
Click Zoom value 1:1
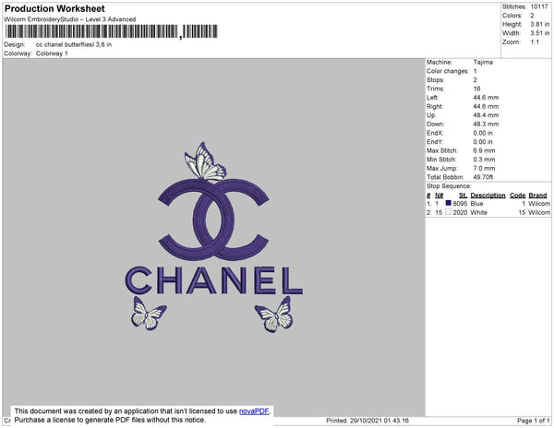click(x=535, y=42)
